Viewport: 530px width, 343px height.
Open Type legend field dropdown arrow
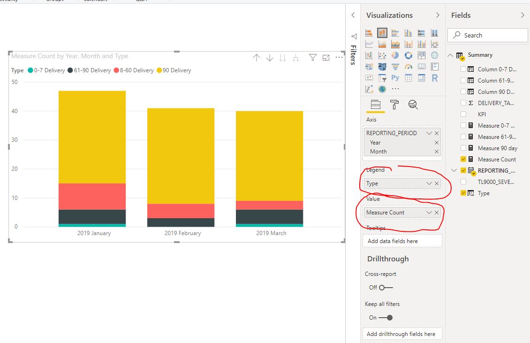pos(429,183)
